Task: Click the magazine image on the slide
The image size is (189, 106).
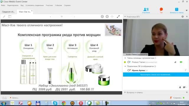Action: tap(113, 29)
